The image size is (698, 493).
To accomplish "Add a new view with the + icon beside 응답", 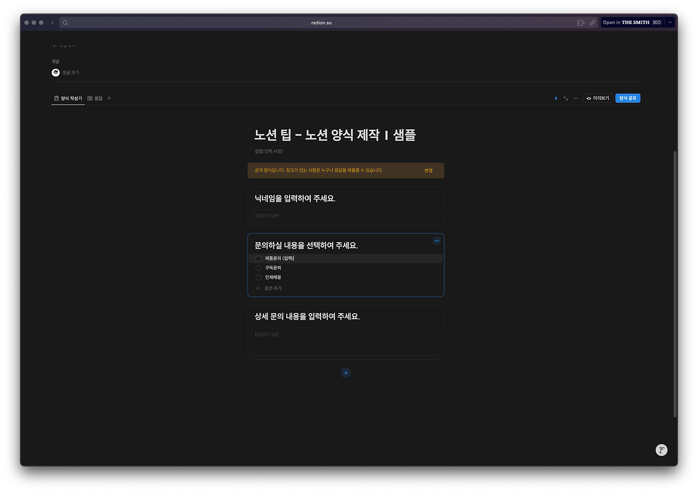I will click(x=109, y=98).
